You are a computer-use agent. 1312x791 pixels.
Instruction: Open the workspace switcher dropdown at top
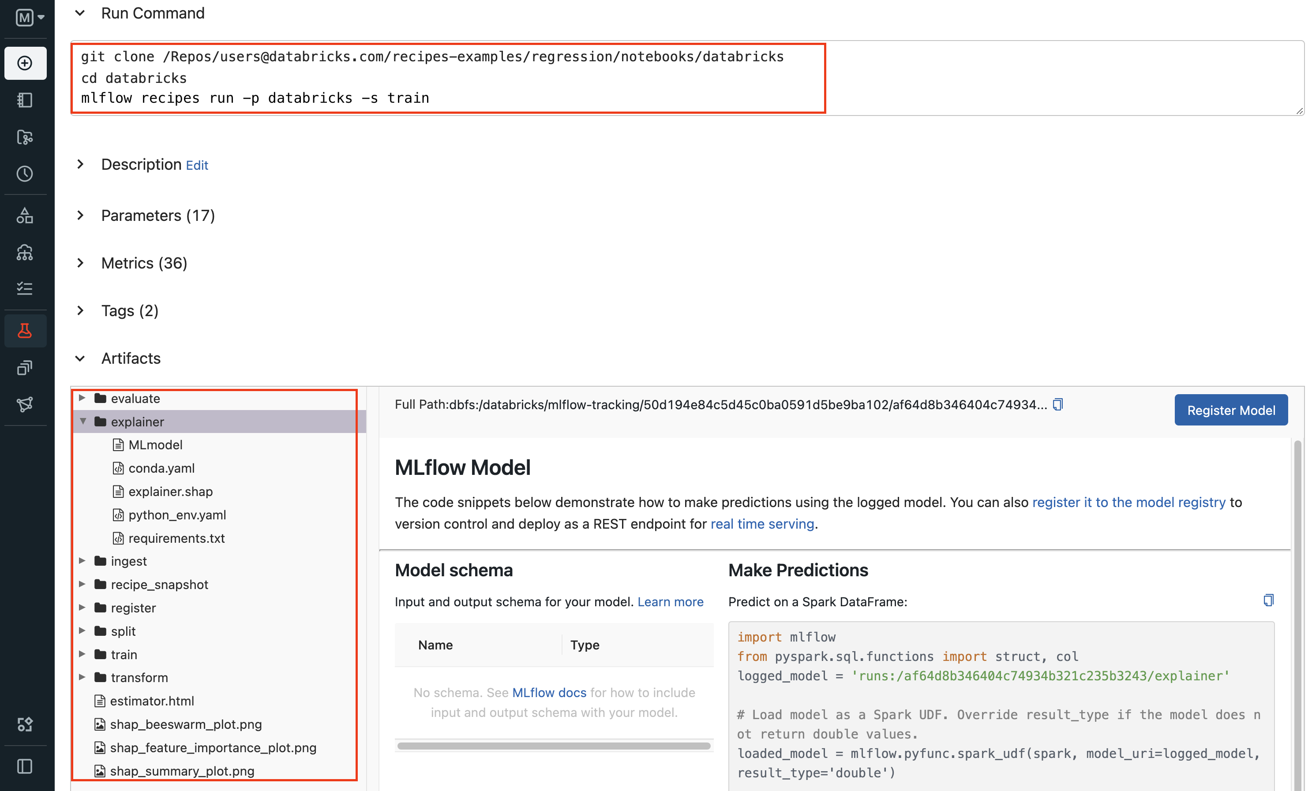(x=29, y=18)
